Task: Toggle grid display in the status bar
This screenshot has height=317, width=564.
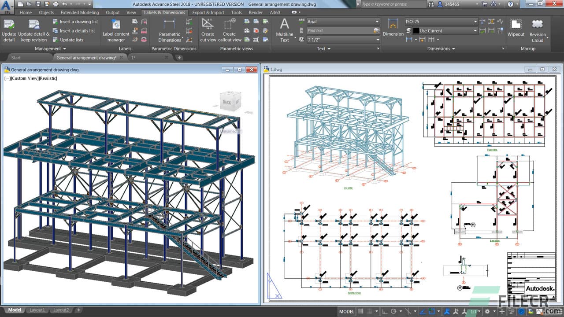Action: click(361, 311)
